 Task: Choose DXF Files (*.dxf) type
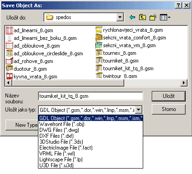pyautogui.click(x=90, y=136)
